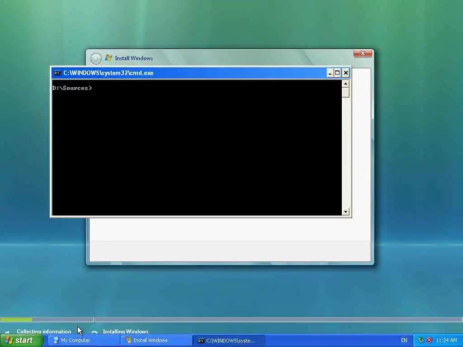Click cmd scrollbar up arrow
This screenshot has width=463, height=347.
pos(345,84)
